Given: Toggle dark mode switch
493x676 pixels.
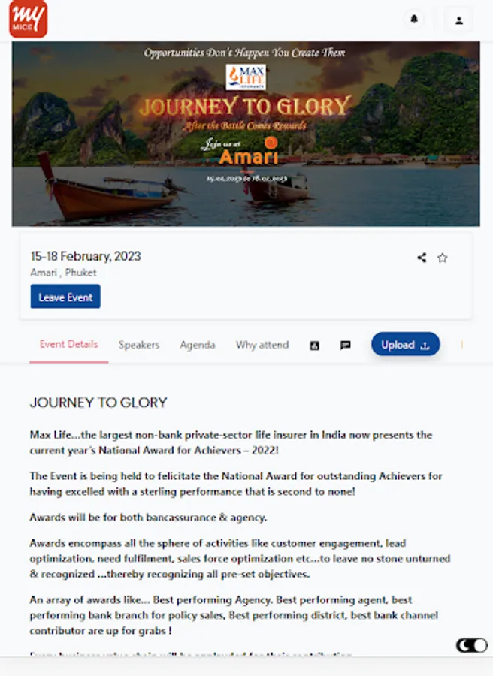Looking at the screenshot, I should pyautogui.click(x=472, y=645).
